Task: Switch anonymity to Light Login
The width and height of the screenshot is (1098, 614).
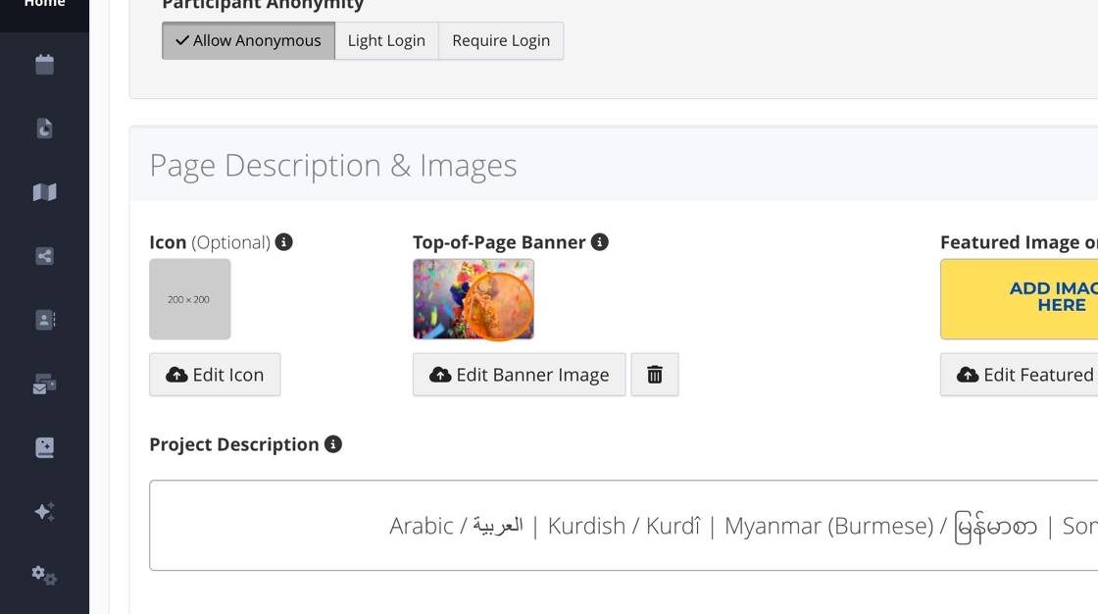Action: tap(386, 41)
